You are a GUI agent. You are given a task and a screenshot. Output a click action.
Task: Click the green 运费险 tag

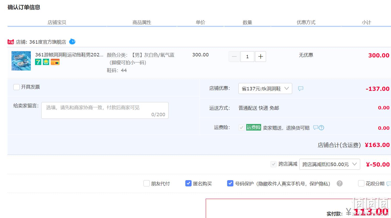coord(254,127)
